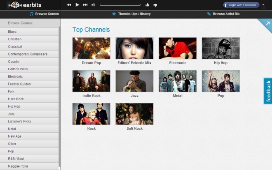This screenshot has width=272, height=170.
Task: Skip back with the rewind button
Action: tap(69, 5)
